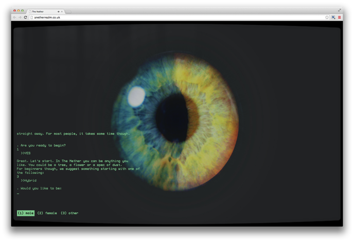The width and height of the screenshot is (354, 242).
Task: Open a new tab next to The Nether
Action: click(x=68, y=11)
